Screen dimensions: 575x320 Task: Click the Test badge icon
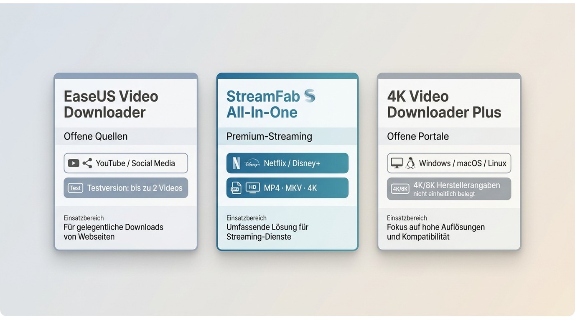tap(75, 188)
